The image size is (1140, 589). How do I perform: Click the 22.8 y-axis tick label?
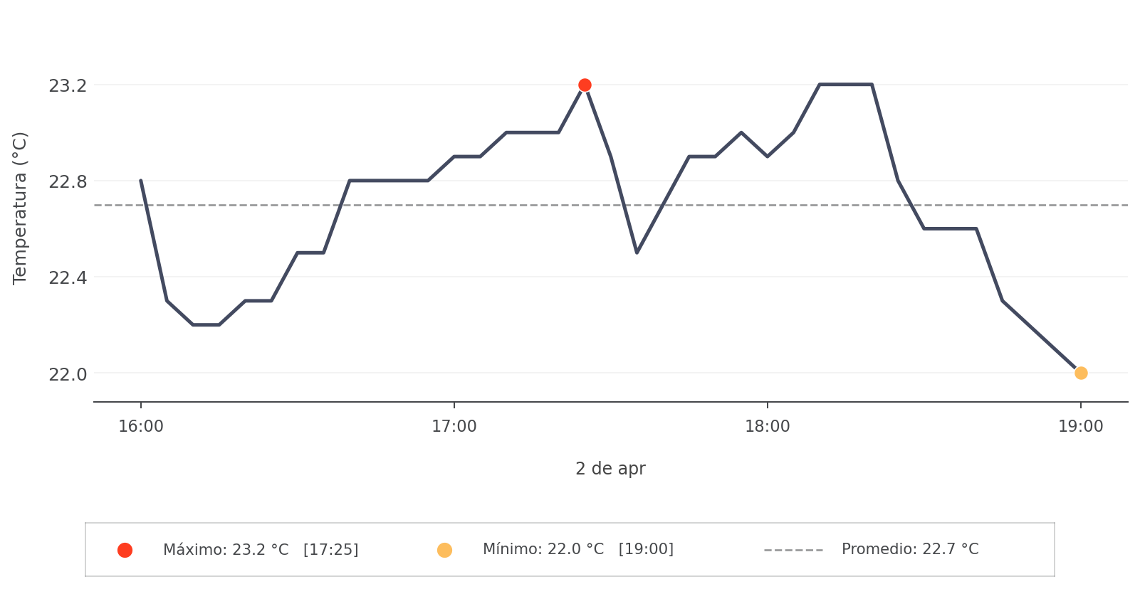68,182
